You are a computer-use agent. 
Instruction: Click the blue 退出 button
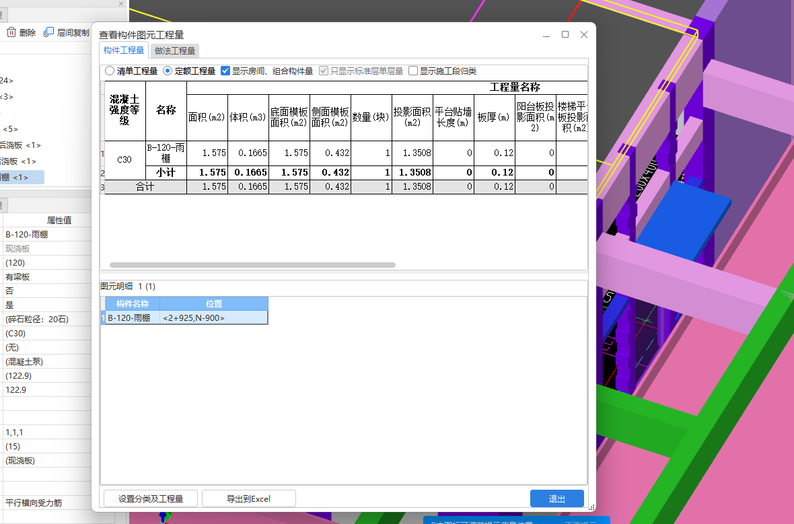(x=557, y=498)
